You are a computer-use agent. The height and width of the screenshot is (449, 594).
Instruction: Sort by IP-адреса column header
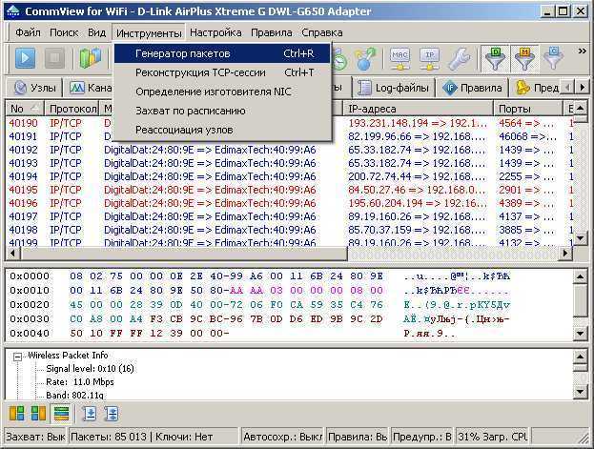click(x=419, y=109)
